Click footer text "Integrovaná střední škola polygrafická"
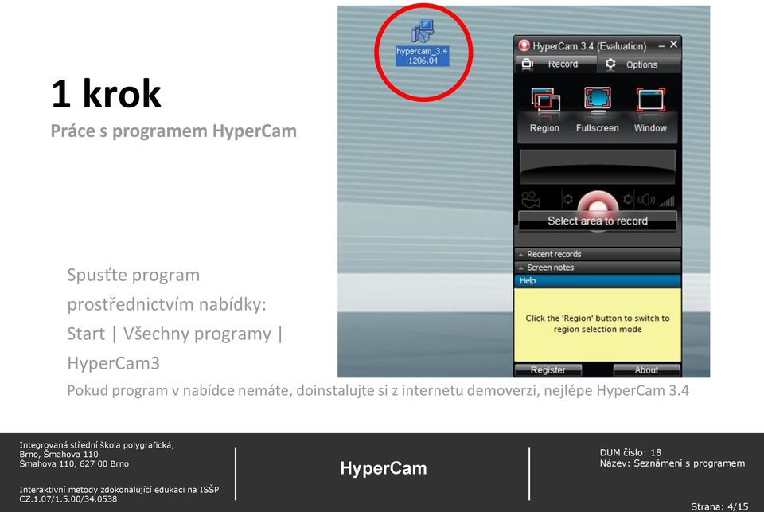Viewport: 764px width, 512px height. pyautogui.click(x=96, y=444)
